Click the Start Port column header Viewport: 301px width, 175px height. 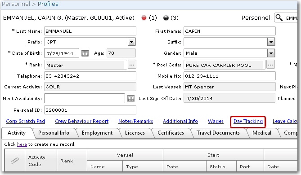(x=250, y=166)
